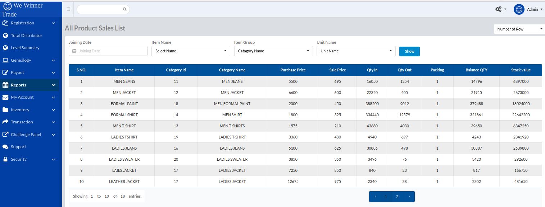Click the Admin smiley avatar icon
This screenshot has width=545, height=207.
[519, 10]
